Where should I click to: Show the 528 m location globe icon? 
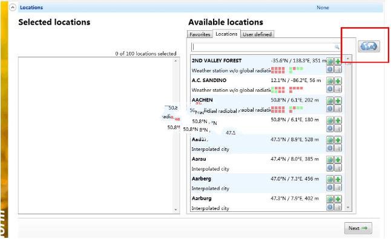[x=330, y=140]
